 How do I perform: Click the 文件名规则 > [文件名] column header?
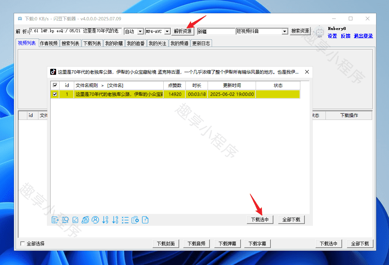click(x=119, y=85)
